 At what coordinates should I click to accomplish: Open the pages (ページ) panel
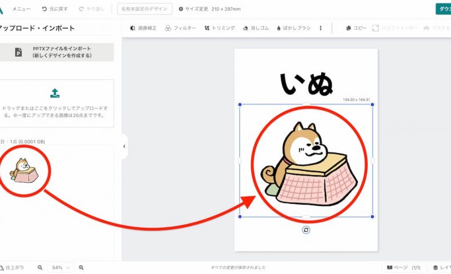pyautogui.click(x=404, y=267)
